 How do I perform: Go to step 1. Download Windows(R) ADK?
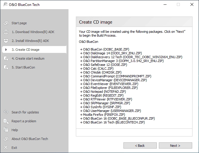pos(33,32)
